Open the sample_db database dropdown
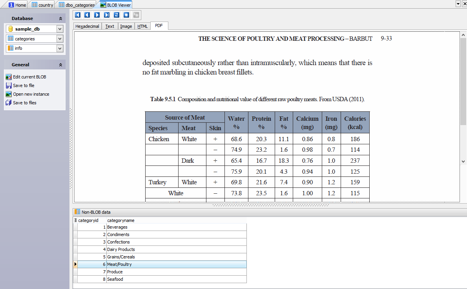Screen dimensions: 467x289 click(60, 29)
